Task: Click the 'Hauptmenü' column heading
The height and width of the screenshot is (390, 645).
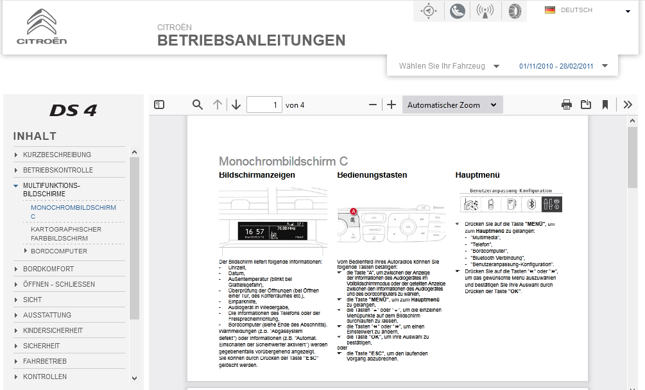Action: tap(477, 175)
